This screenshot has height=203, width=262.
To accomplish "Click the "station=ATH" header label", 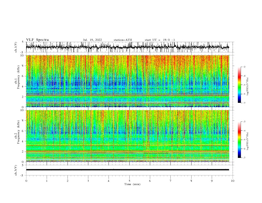I will click(x=123, y=40).
